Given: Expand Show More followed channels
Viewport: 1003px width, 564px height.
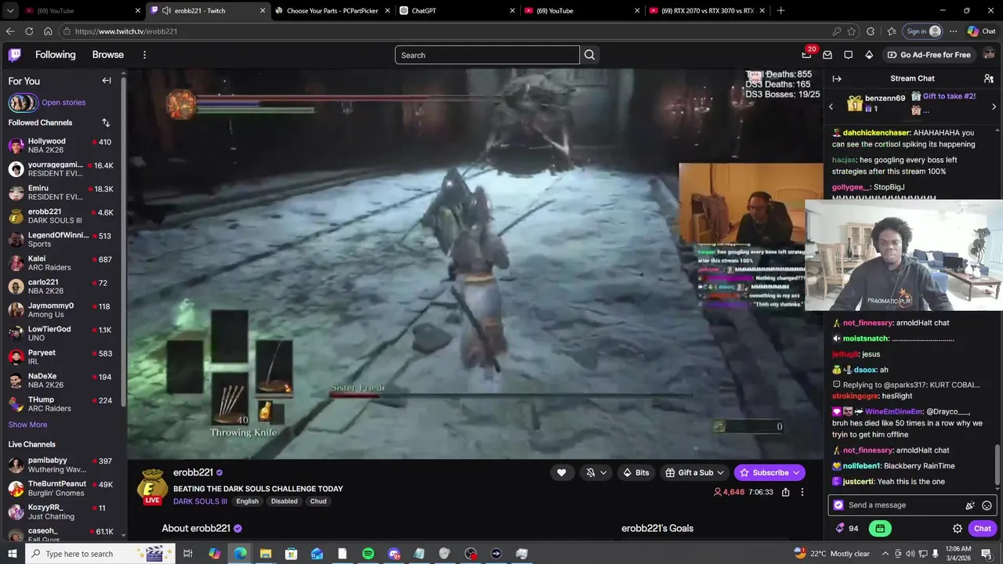Looking at the screenshot, I should click(x=27, y=425).
